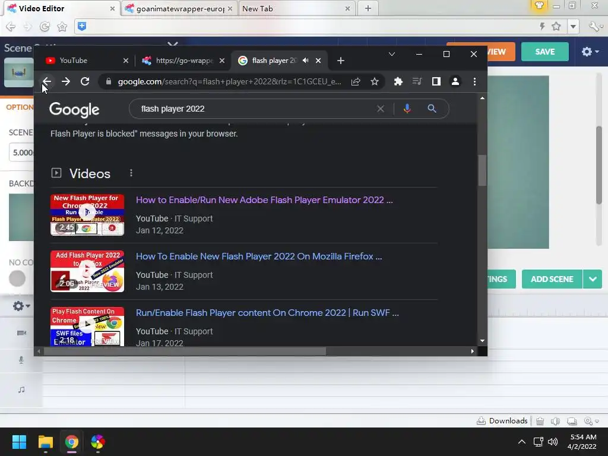Image resolution: width=608 pixels, height=456 pixels.
Task: Focus the flash player 2022 search field
Action: coord(256,109)
